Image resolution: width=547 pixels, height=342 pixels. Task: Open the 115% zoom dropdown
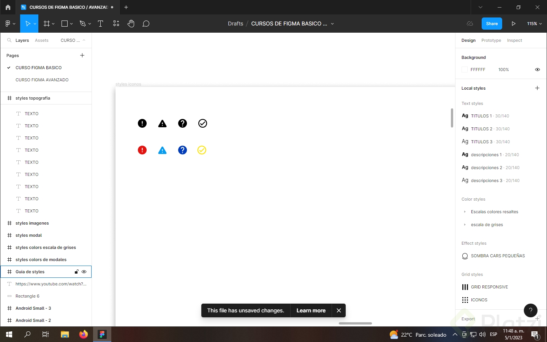pyautogui.click(x=534, y=24)
